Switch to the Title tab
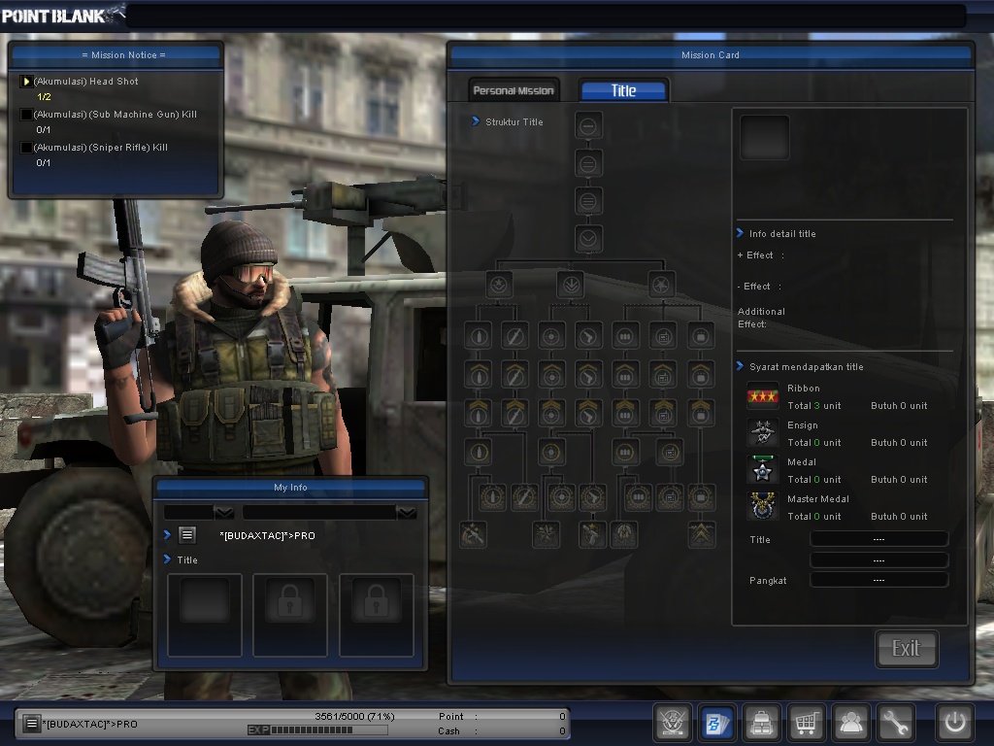This screenshot has height=746, width=994. 624,90
